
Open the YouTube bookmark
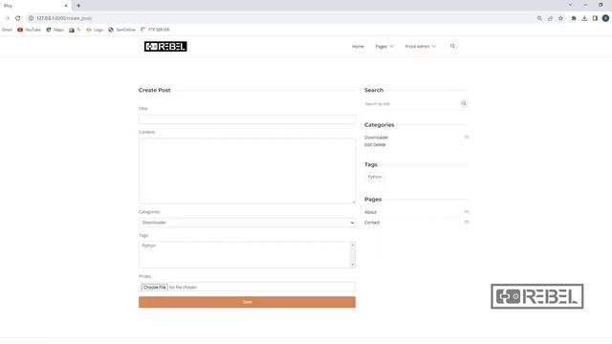29,30
